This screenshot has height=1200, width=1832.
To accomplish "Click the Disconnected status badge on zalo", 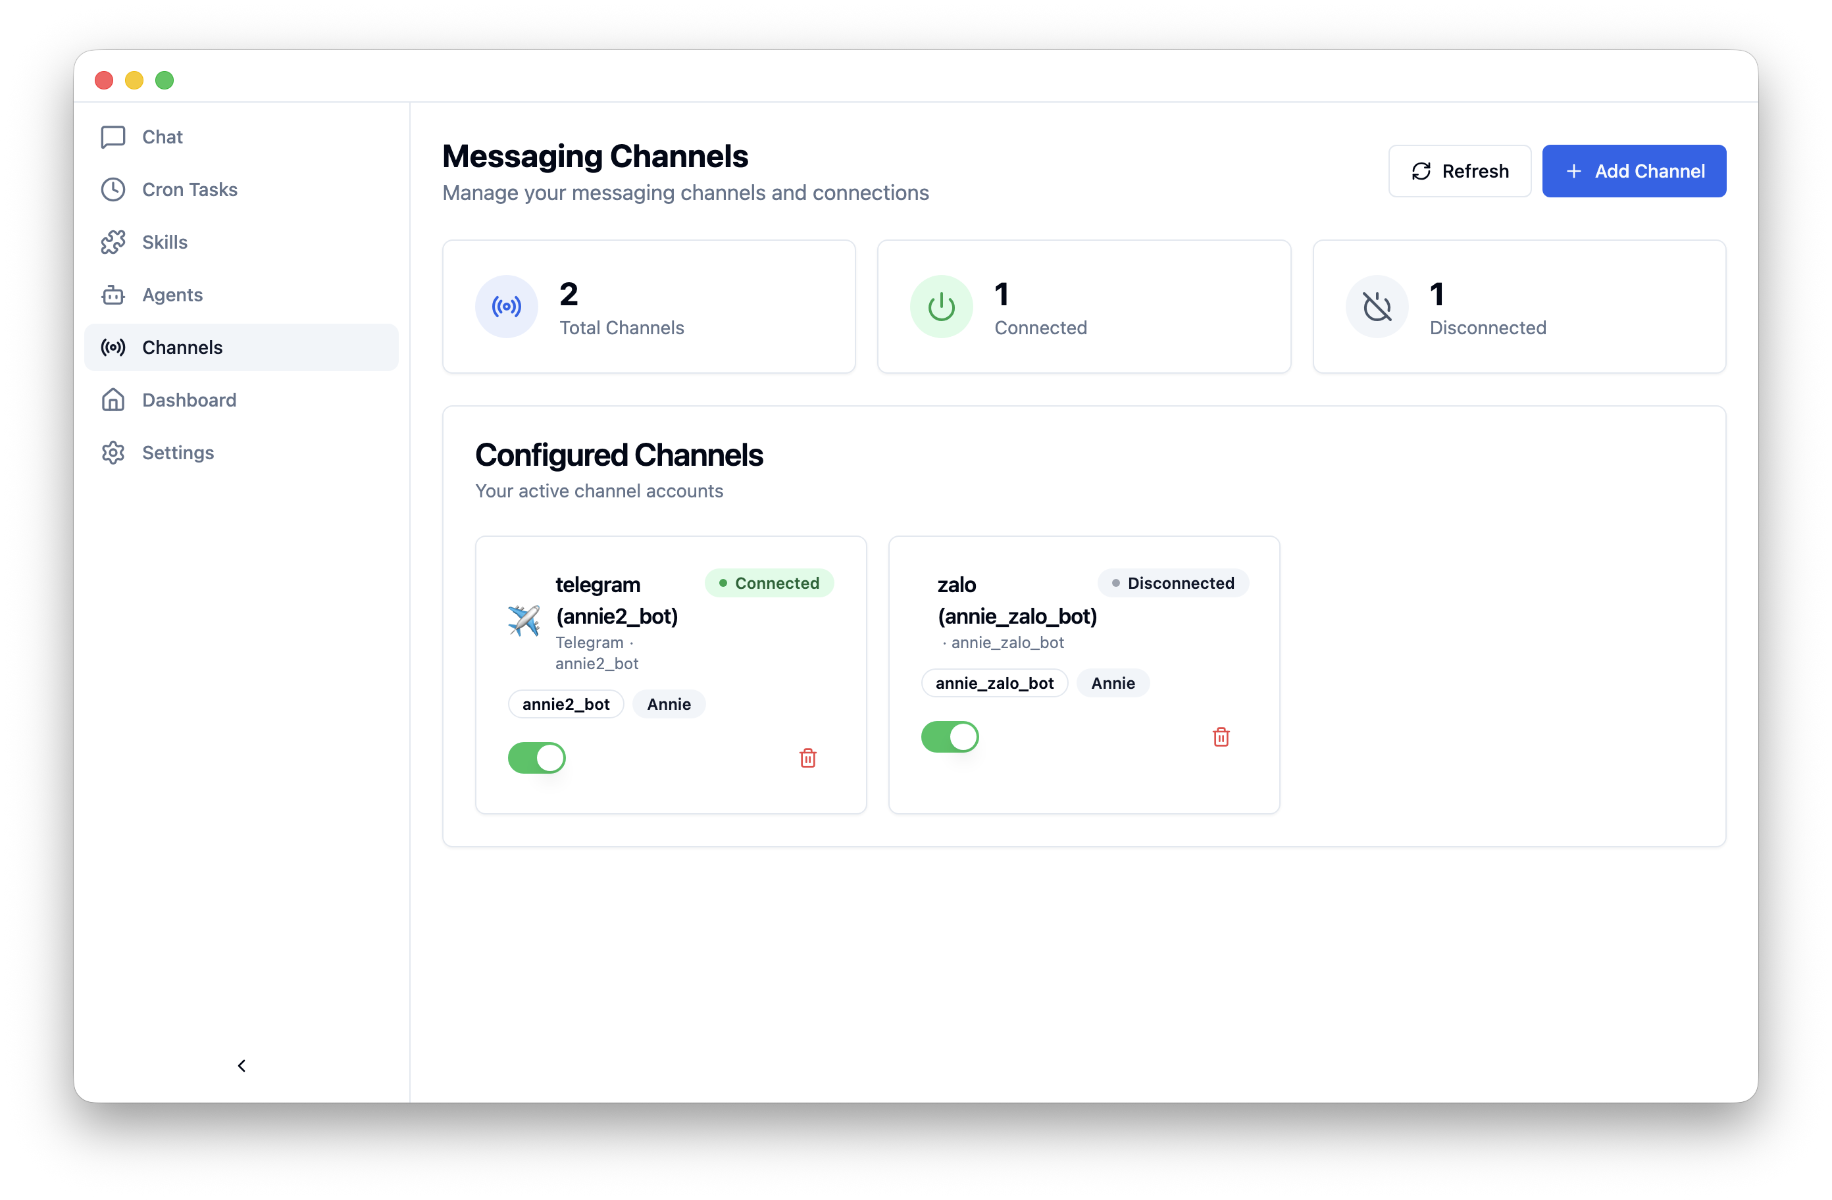I will 1173,584.
